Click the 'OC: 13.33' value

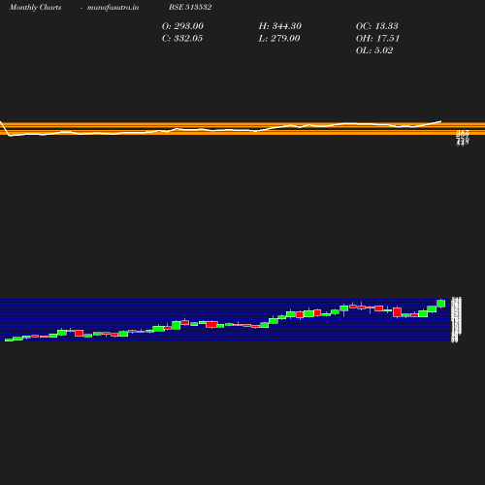pyautogui.click(x=377, y=26)
